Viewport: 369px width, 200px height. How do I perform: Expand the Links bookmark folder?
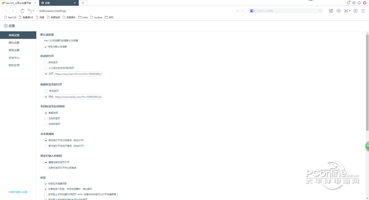click(83, 17)
